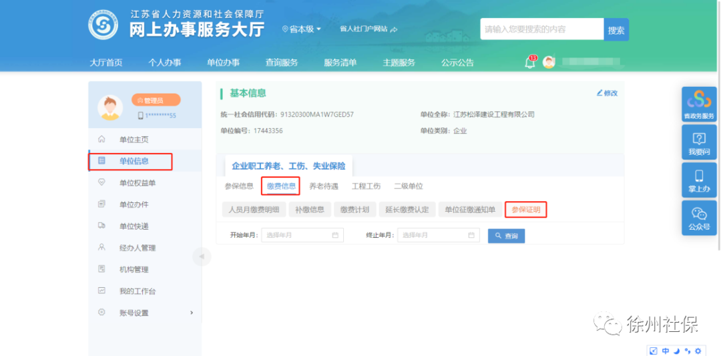
Task: Select 参保证明 sub-tab
Action: [x=525, y=210]
